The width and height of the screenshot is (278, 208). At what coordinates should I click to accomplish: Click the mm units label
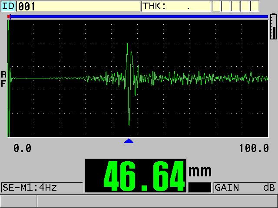[x=199, y=170]
